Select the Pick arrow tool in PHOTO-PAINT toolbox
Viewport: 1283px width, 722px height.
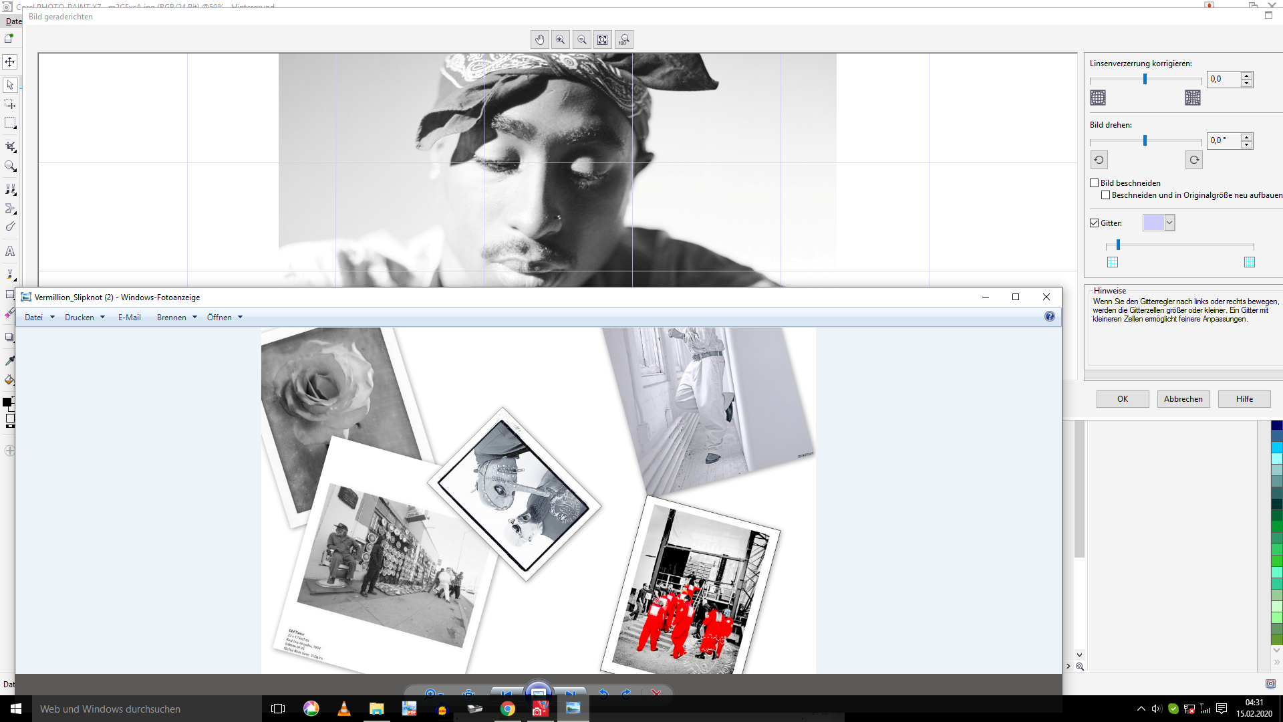[x=10, y=85]
